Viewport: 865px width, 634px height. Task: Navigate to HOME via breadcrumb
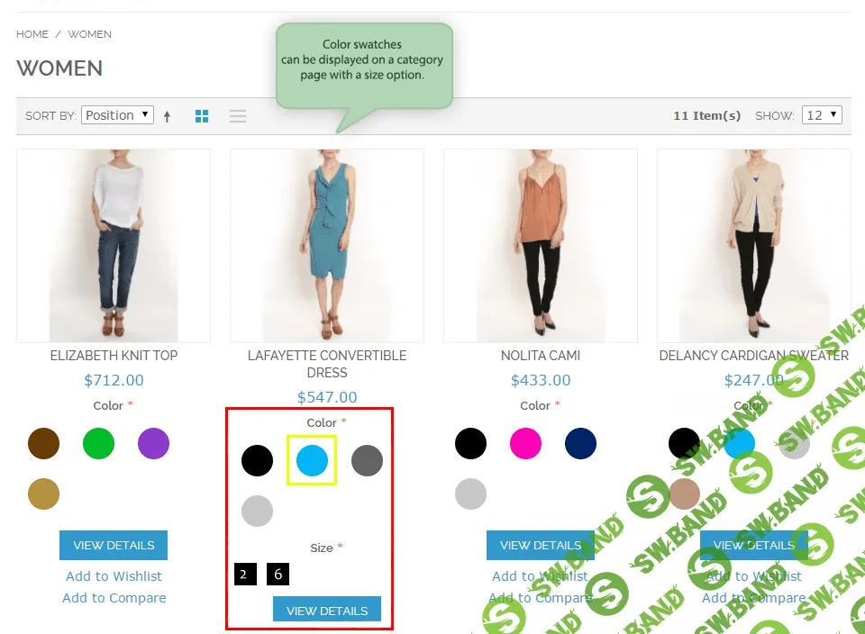(x=32, y=33)
